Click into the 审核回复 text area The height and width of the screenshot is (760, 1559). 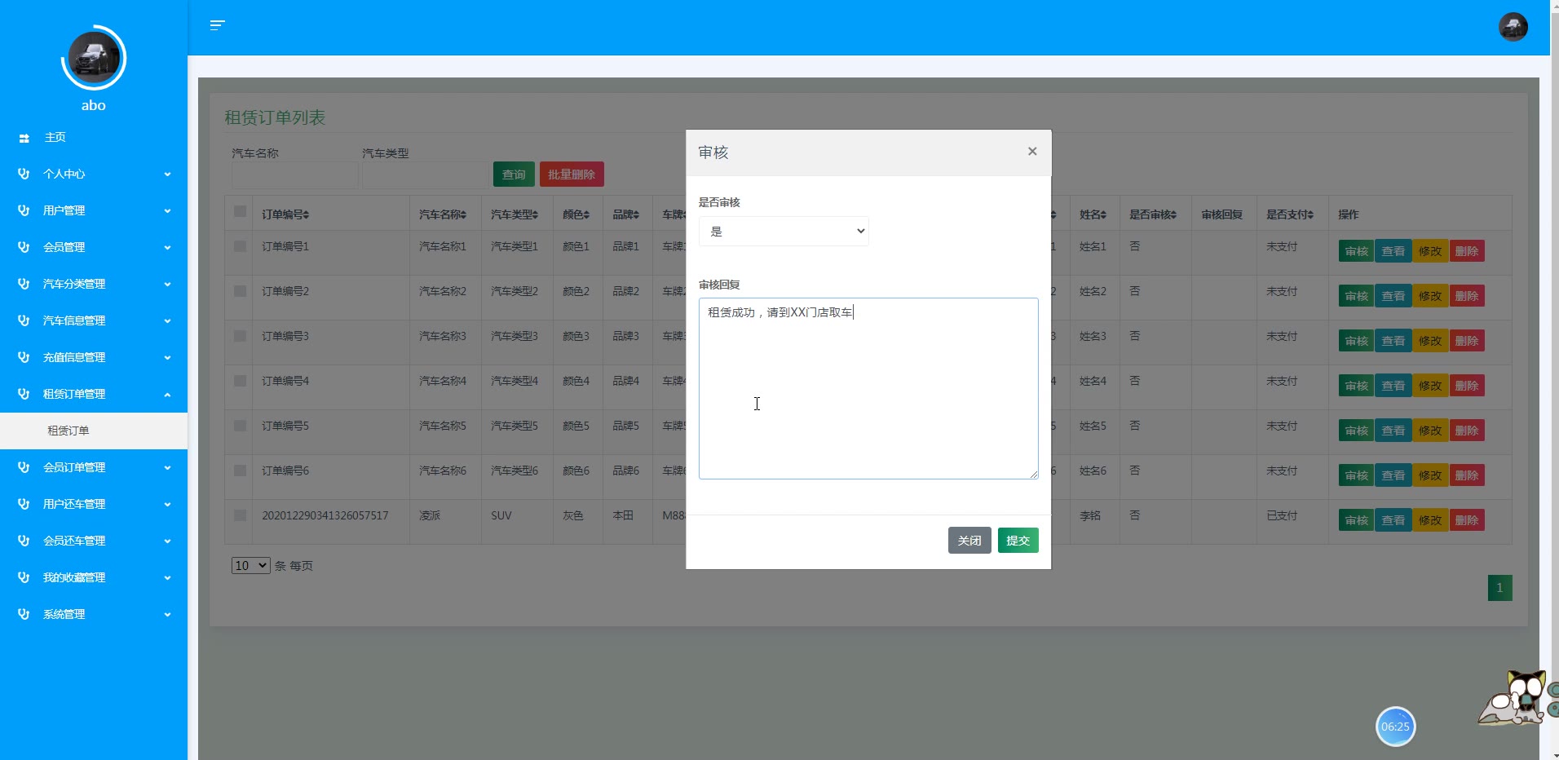click(x=868, y=388)
